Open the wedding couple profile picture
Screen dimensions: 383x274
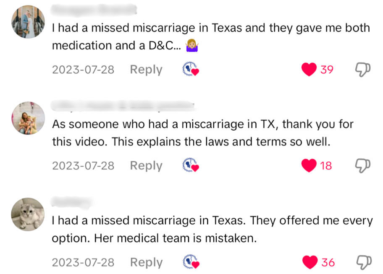[28, 22]
